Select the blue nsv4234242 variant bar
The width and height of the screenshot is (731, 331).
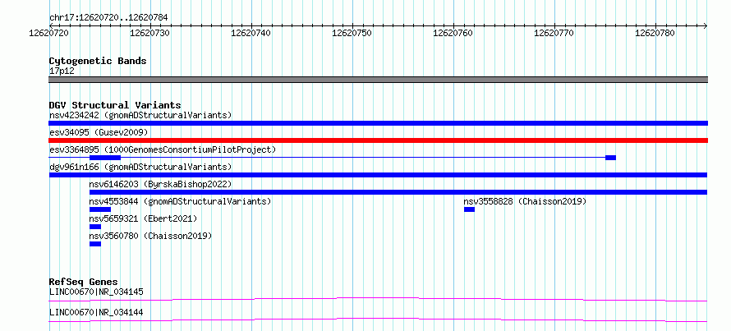coord(378,123)
